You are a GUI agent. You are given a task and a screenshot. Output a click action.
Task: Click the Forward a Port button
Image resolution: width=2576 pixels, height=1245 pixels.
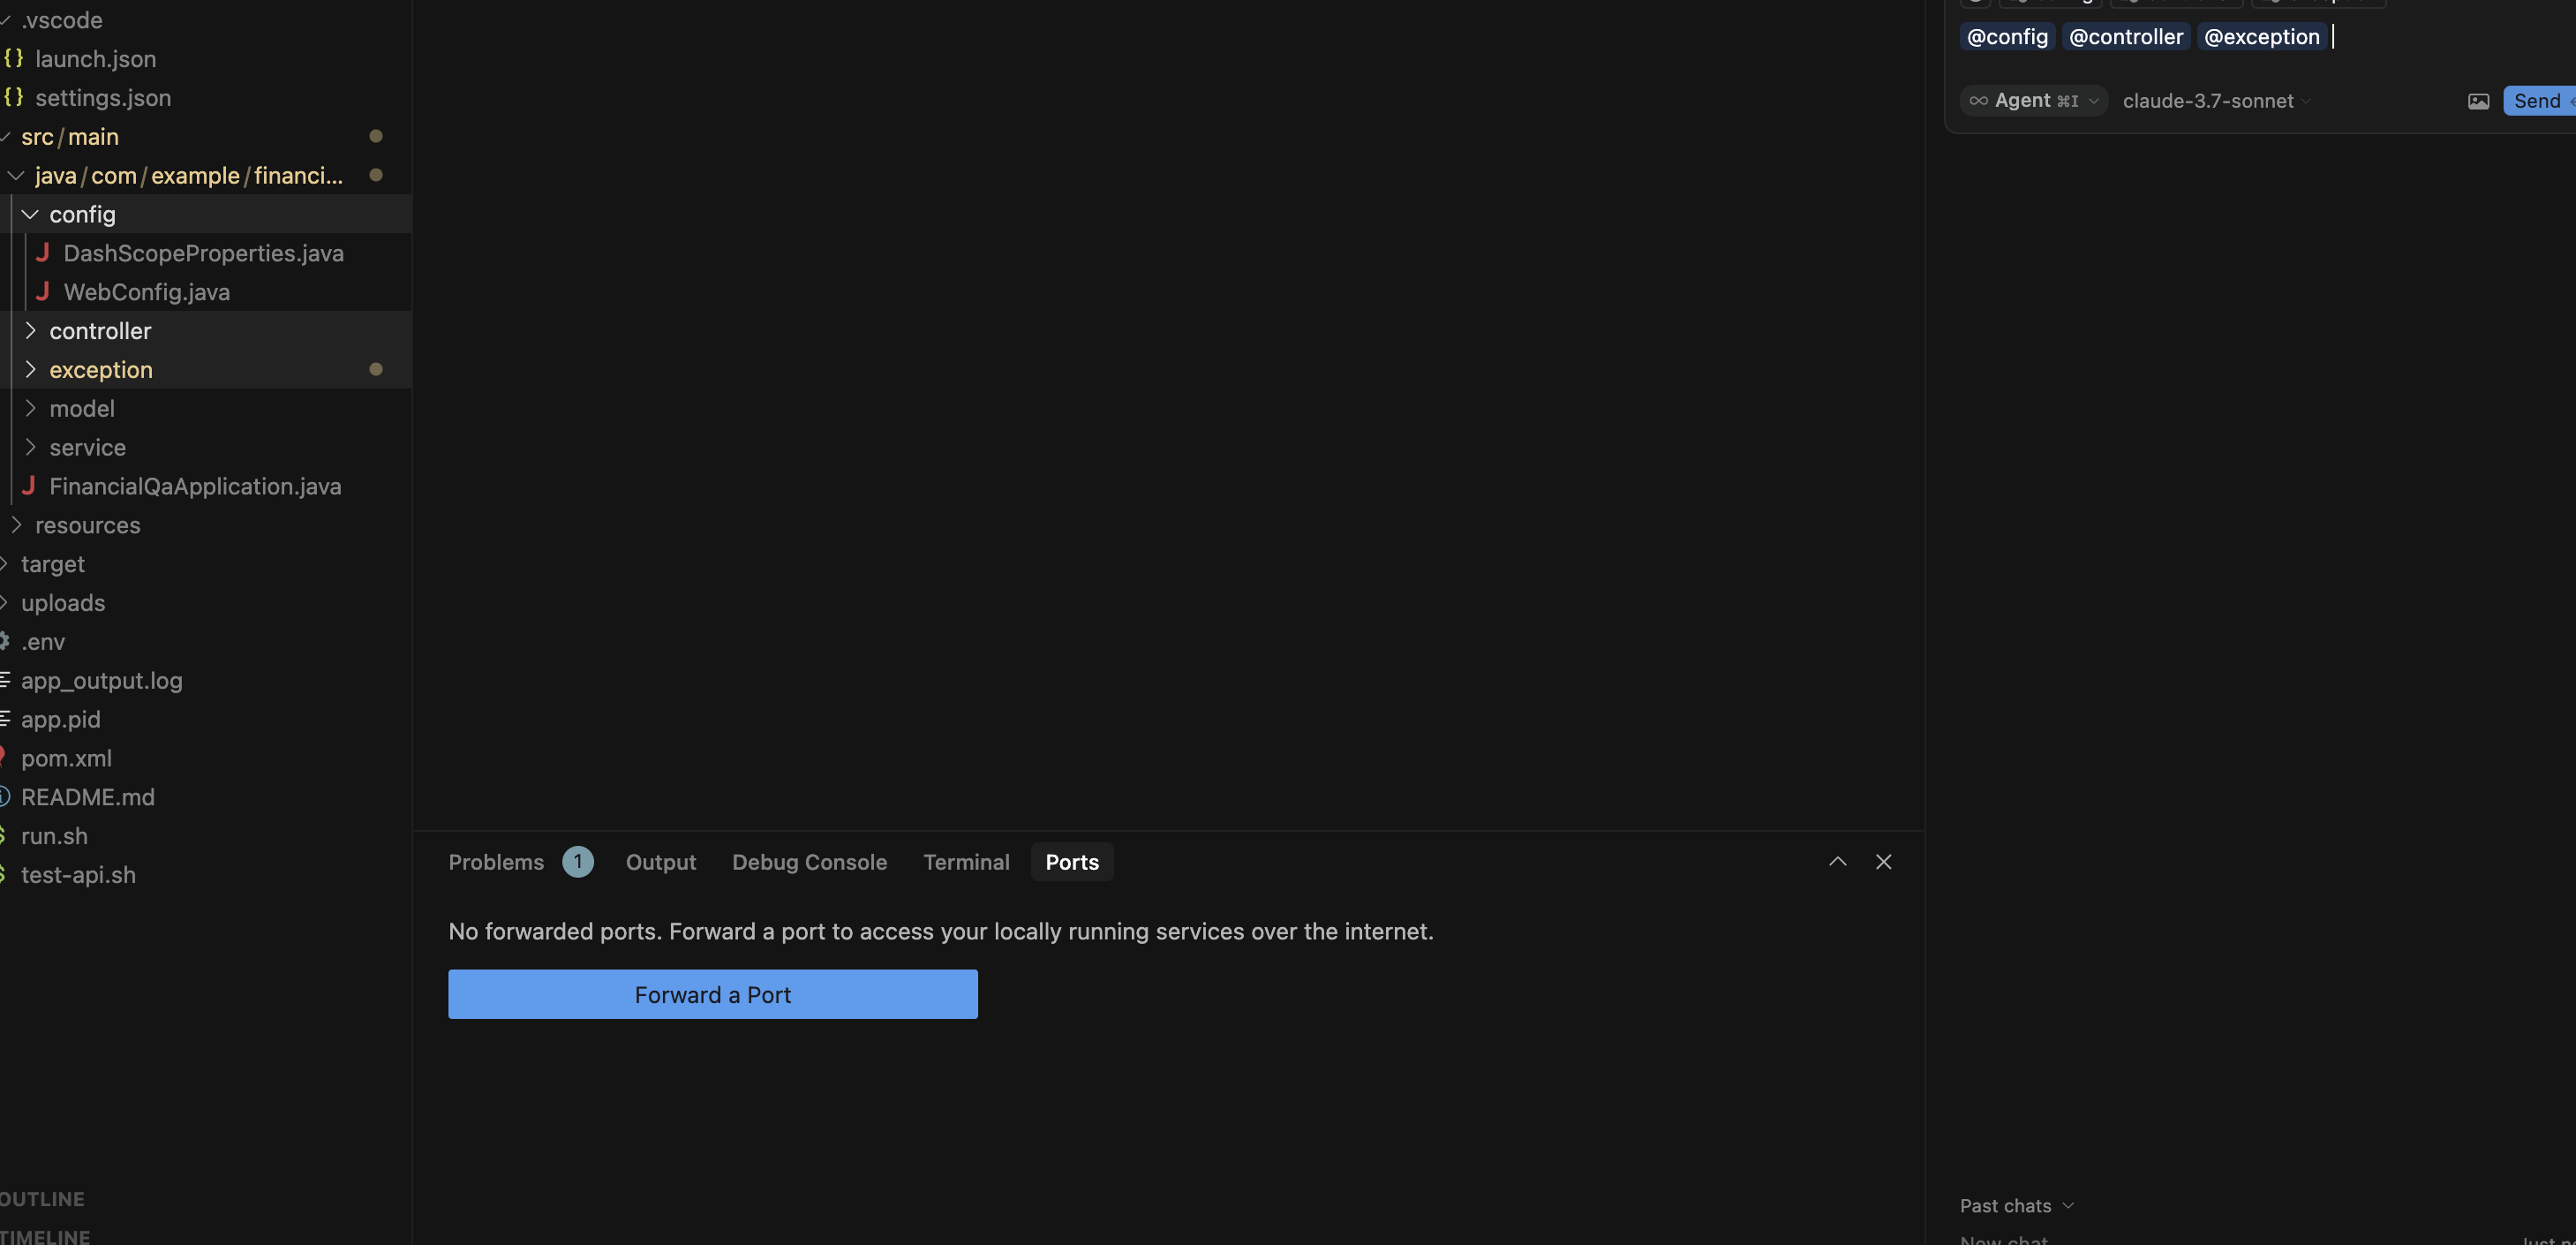712,994
